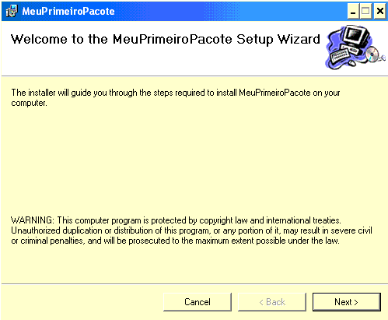Screen dimensions: 388x320
Task: Click the MeuPrimeiroPacote title bar text
Action: point(68,12)
